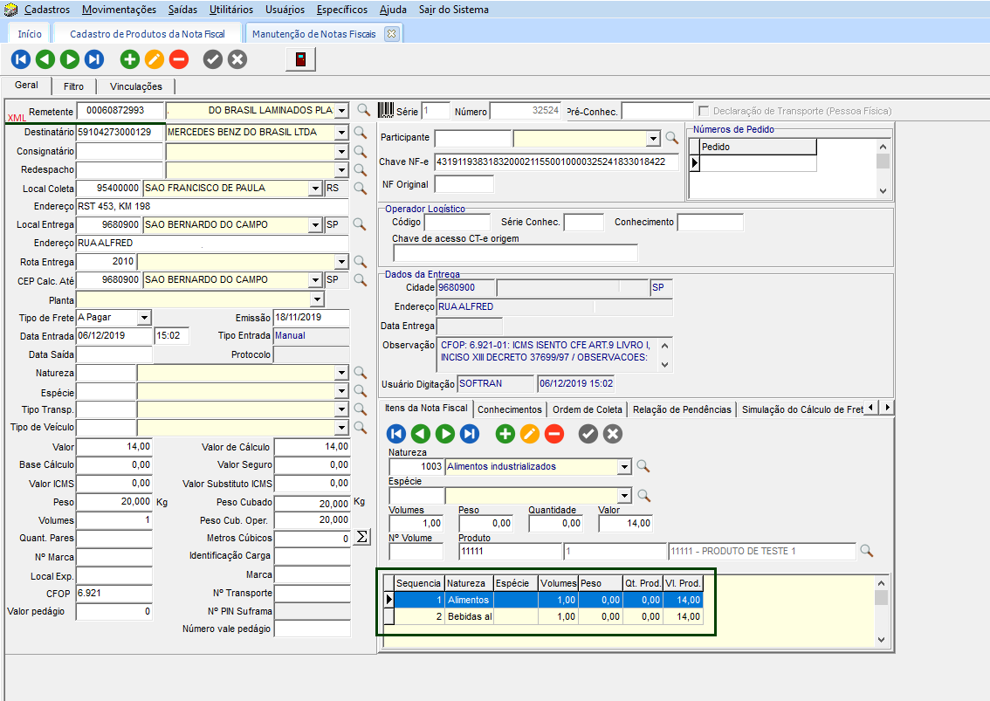Viewport: 990px width, 701px height.
Task: Open the Planta dropdown list
Action: point(317,299)
